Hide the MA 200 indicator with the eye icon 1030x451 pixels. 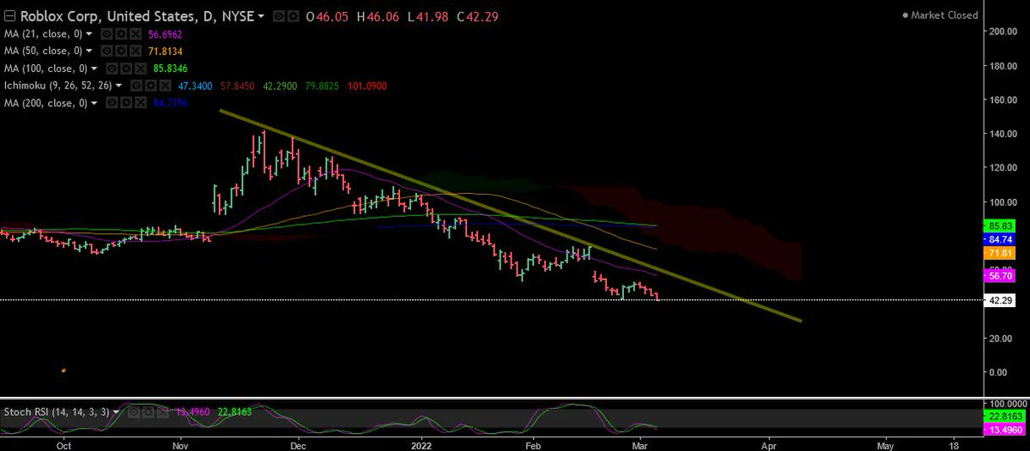[112, 103]
